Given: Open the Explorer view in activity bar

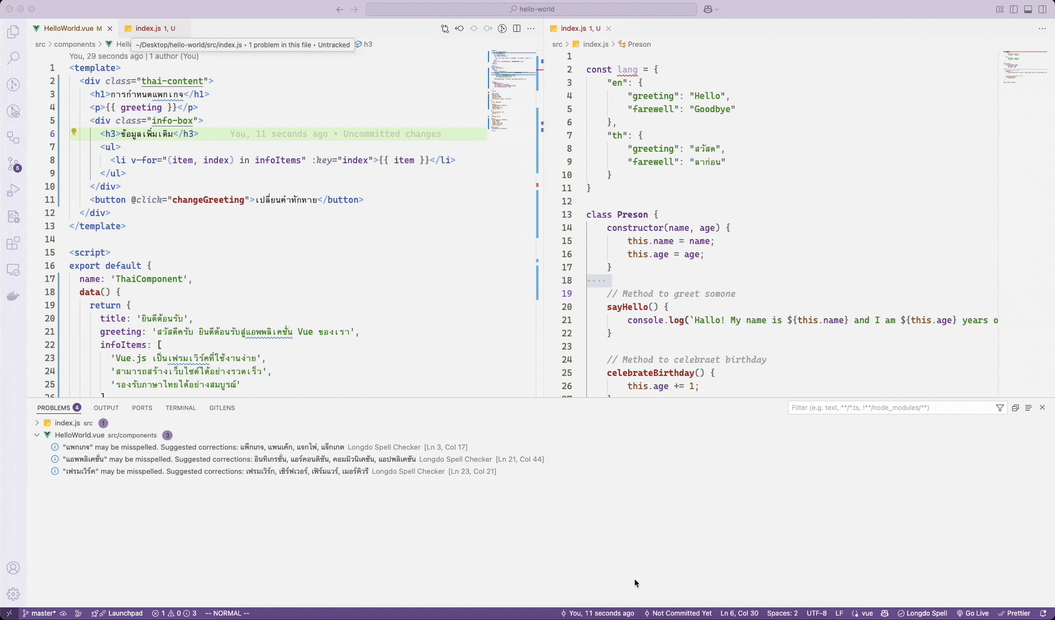Looking at the screenshot, I should pos(13,32).
